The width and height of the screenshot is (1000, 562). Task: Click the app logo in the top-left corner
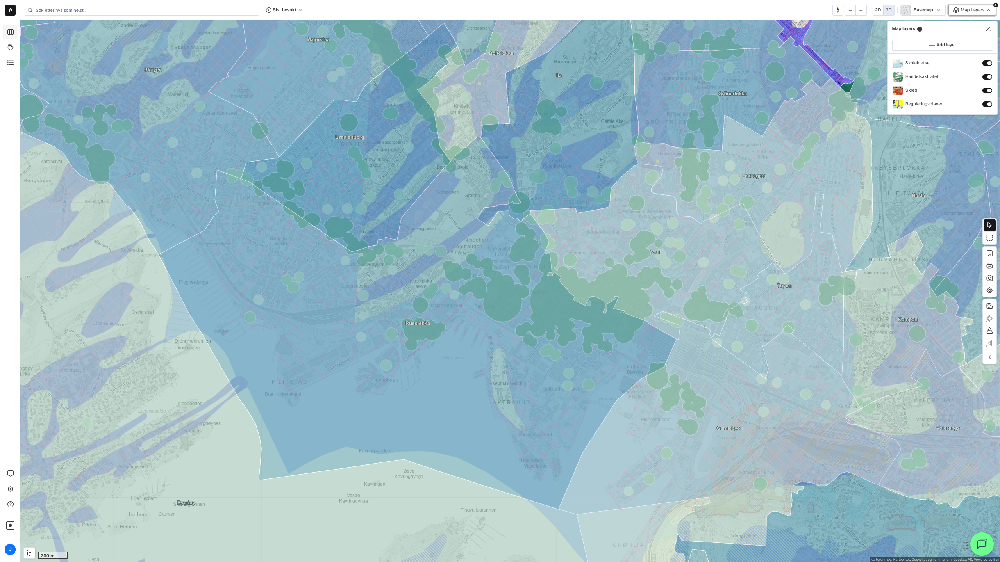10,10
